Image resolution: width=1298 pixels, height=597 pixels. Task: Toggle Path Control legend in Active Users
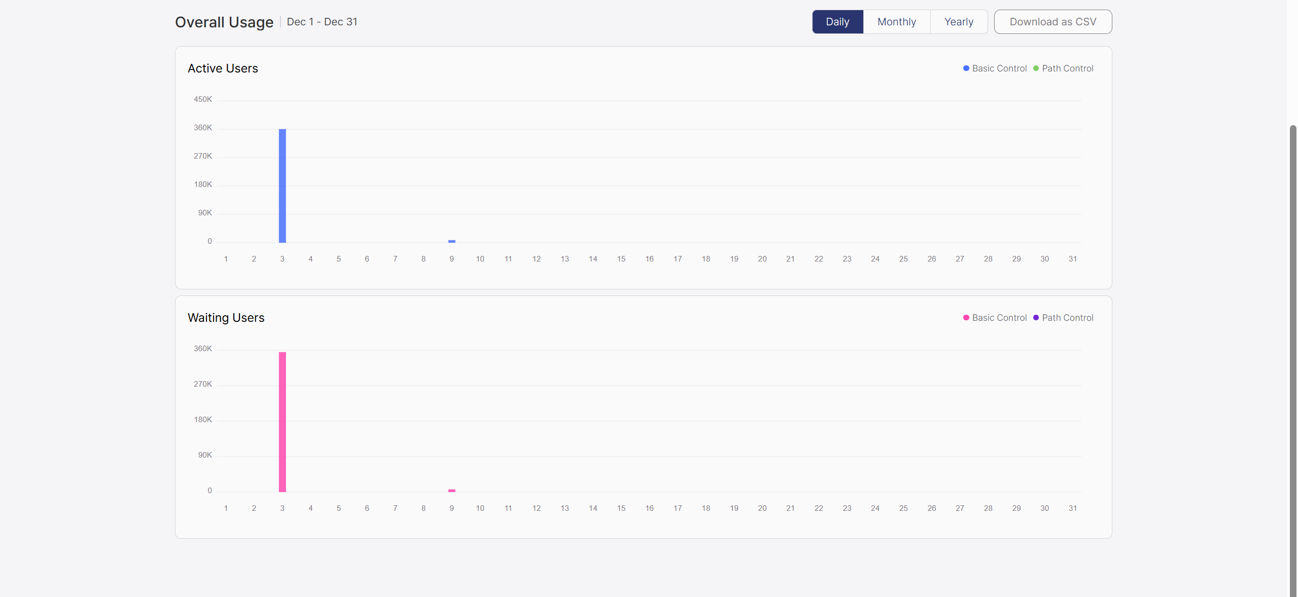[x=1067, y=68]
